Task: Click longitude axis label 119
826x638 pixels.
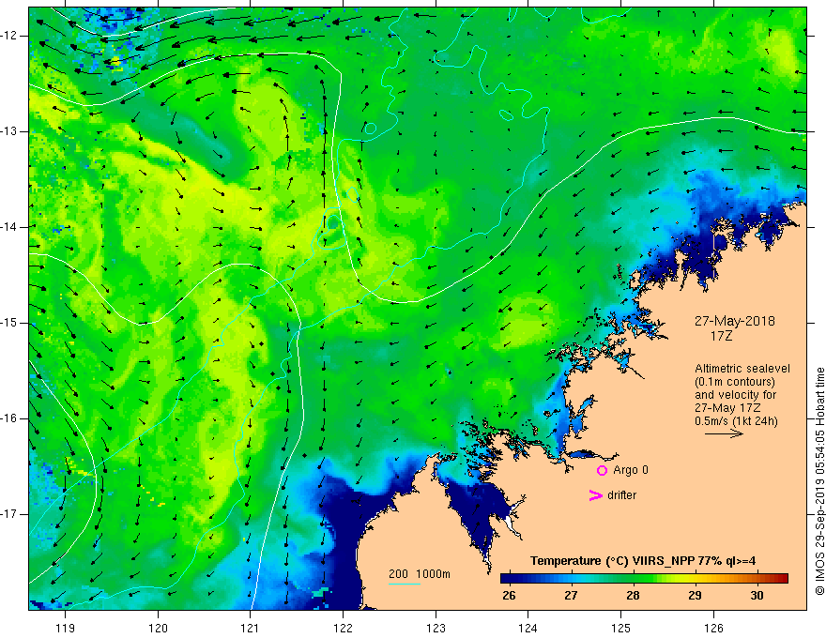Action: click(66, 628)
